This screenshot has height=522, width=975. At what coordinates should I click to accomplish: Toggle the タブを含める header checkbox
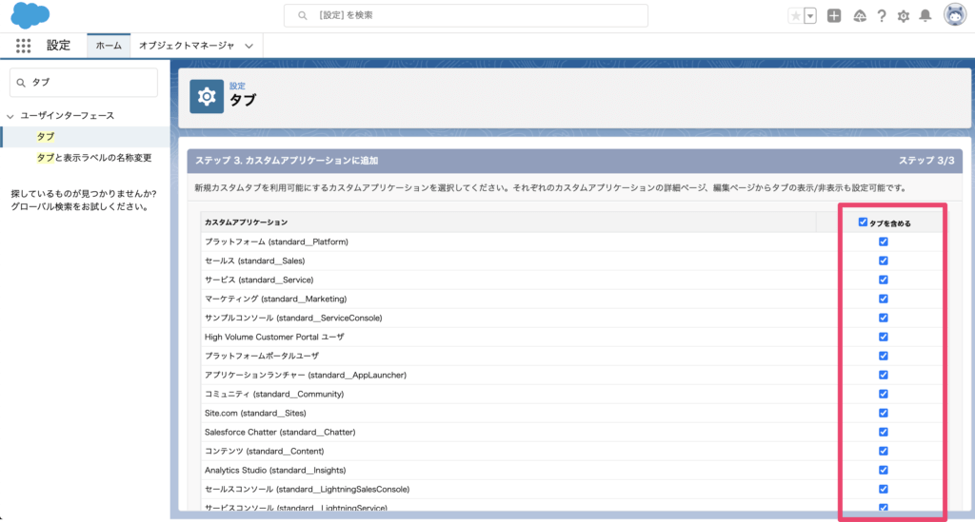point(863,222)
